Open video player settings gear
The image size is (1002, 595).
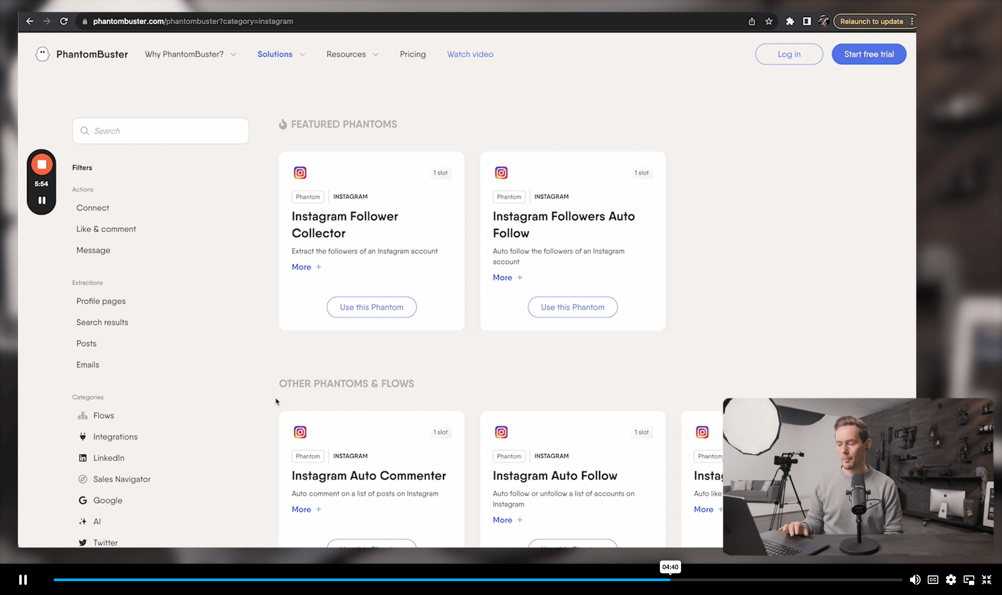tap(951, 580)
